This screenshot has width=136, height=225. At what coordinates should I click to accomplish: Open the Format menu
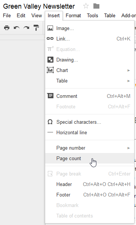73,15
